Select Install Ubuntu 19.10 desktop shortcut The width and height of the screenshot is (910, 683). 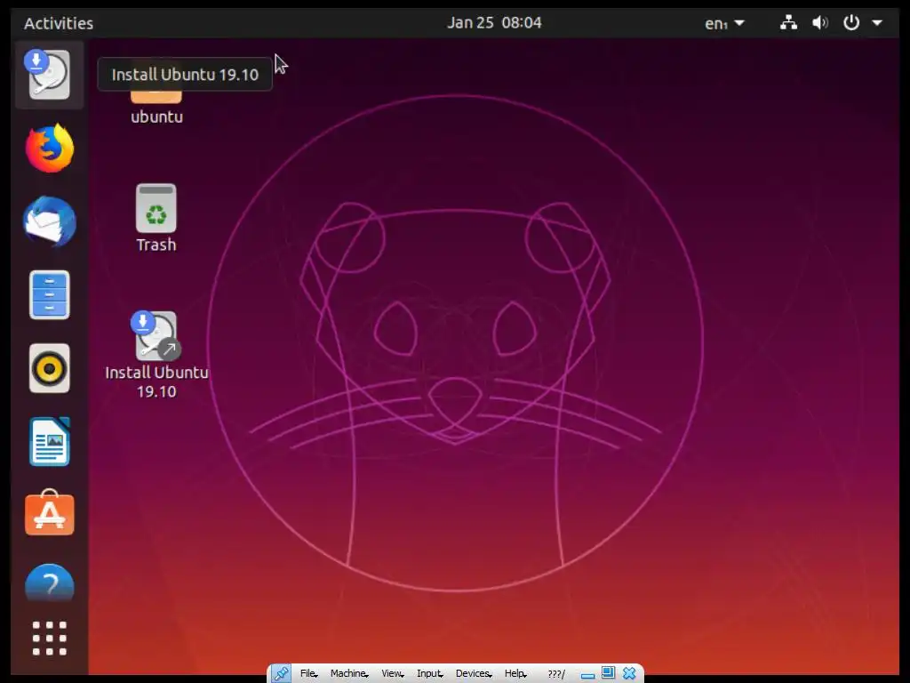[156, 355]
